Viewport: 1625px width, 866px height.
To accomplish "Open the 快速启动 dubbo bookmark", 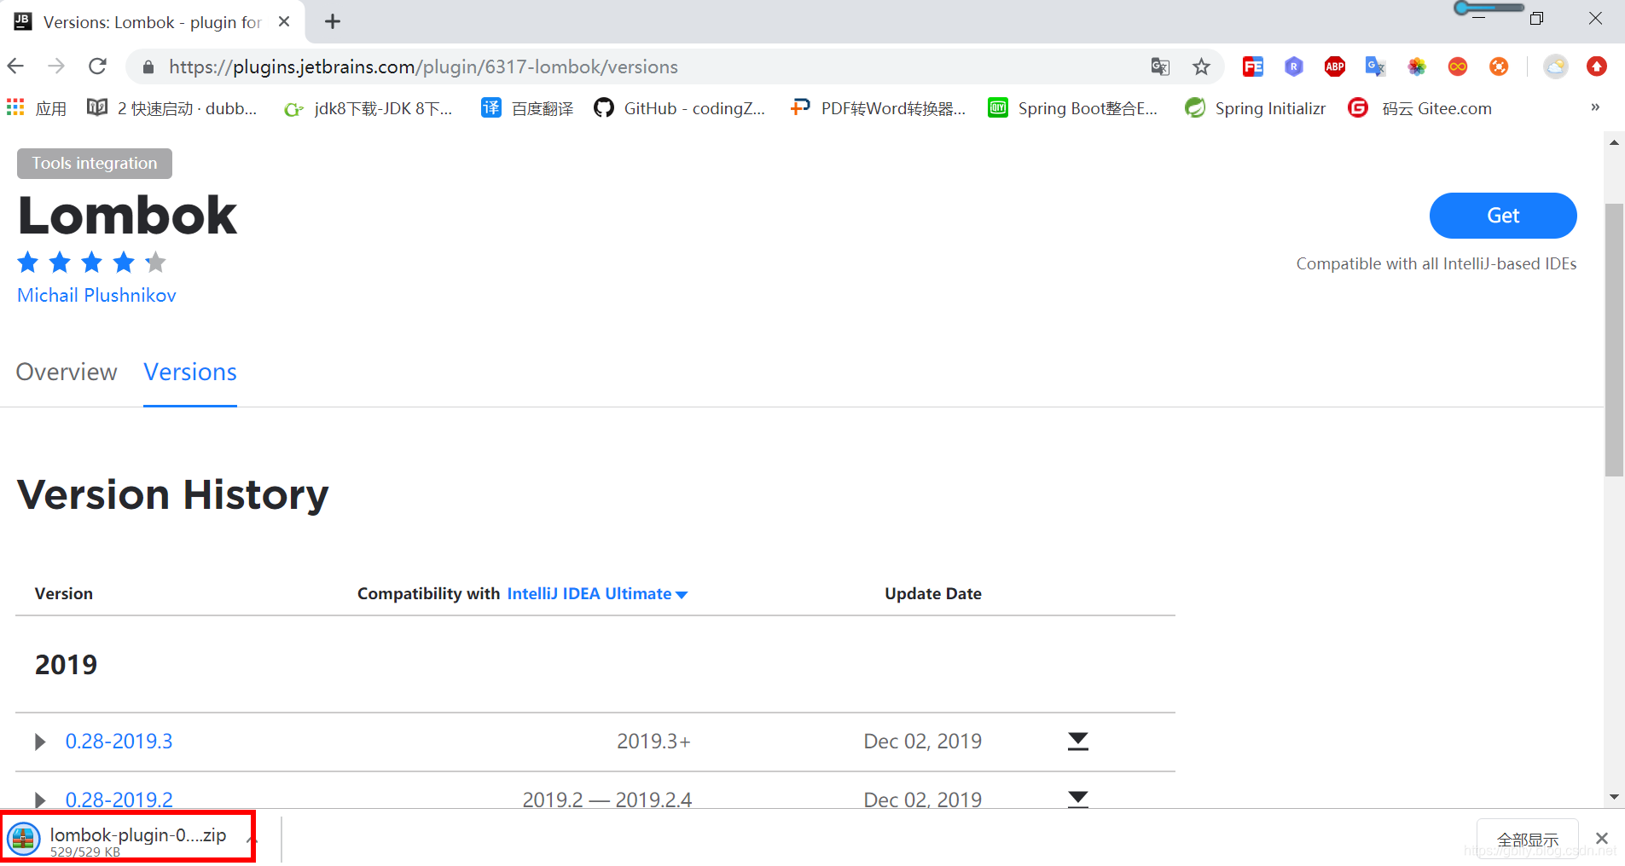I will pos(171,108).
